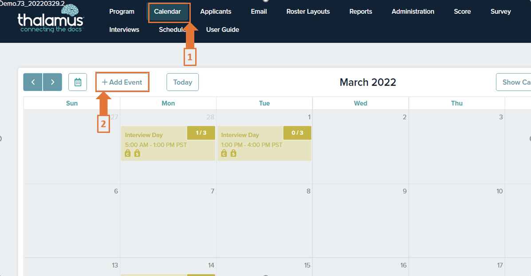
Task: Select day 28 in the first week
Action: tap(210, 117)
